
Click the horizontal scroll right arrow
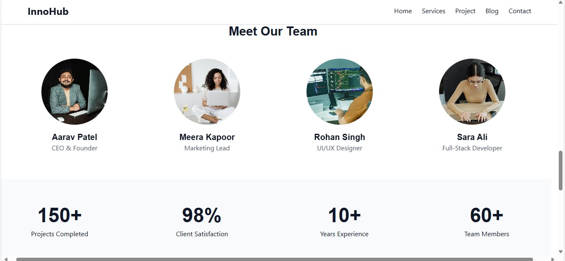tap(553, 259)
